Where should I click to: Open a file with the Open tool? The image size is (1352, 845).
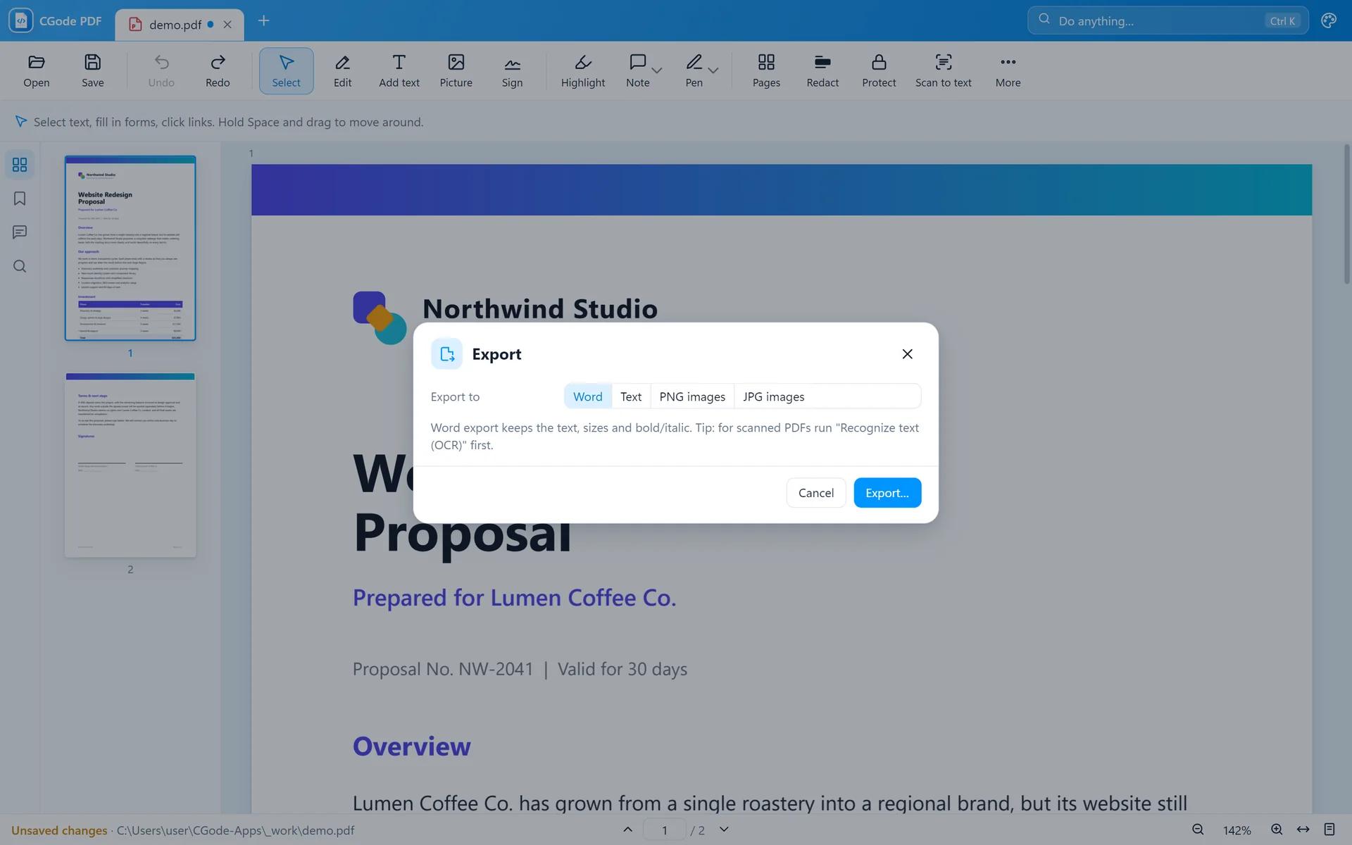click(36, 70)
